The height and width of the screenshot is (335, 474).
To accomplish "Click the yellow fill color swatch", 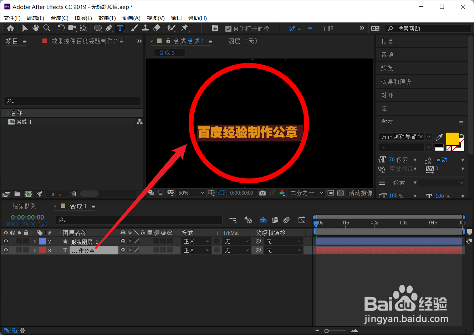I will click(x=452, y=138).
